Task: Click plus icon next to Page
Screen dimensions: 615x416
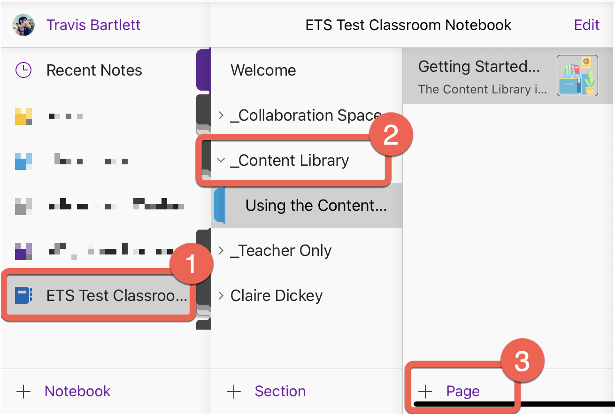Action: 425,391
